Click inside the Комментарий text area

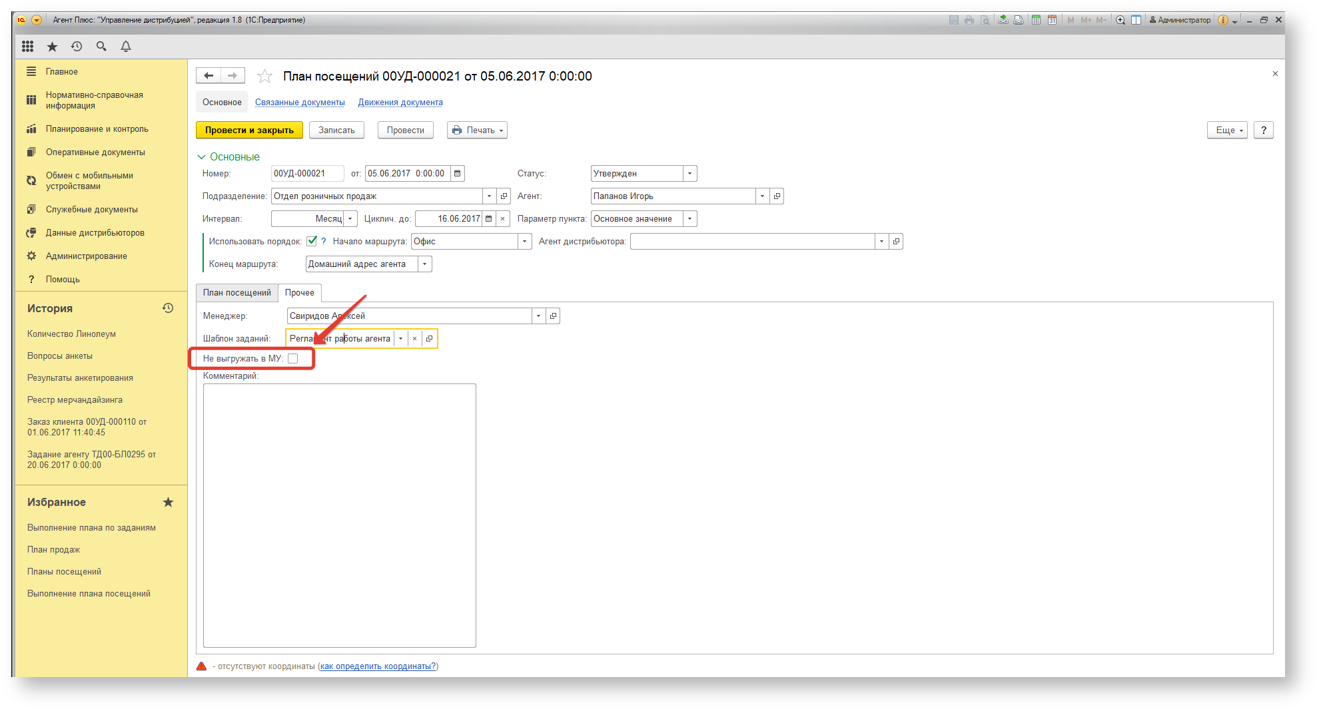point(340,515)
